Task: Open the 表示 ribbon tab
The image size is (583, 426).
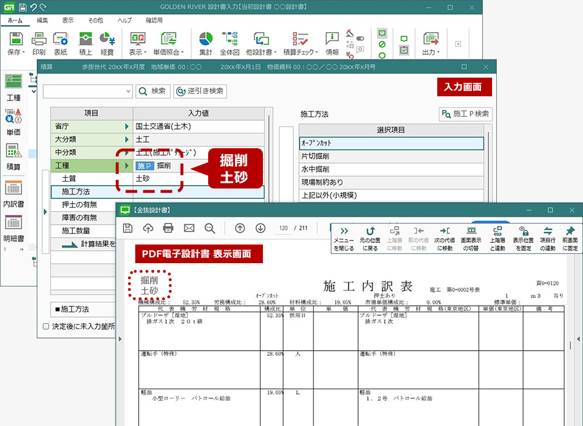Action: [68, 20]
